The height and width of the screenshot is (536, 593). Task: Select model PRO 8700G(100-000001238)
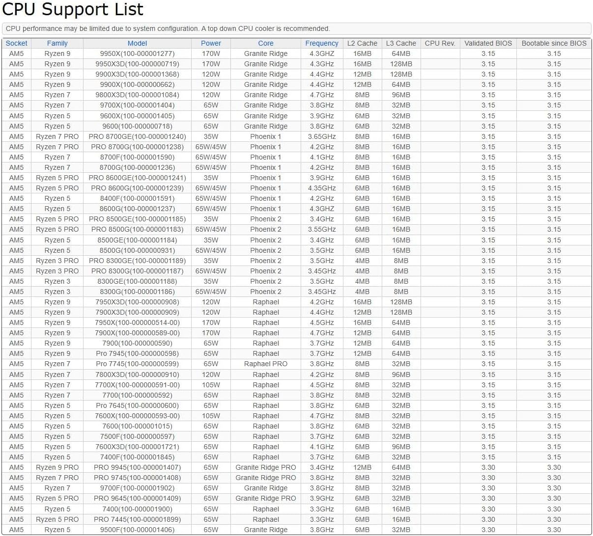click(x=137, y=147)
